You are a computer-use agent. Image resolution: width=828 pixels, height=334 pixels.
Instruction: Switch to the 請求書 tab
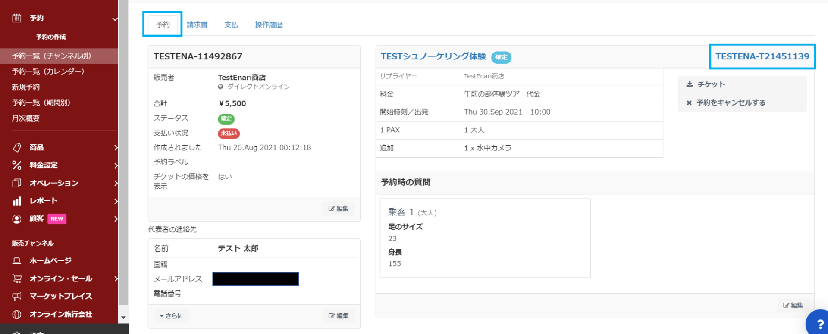(197, 25)
